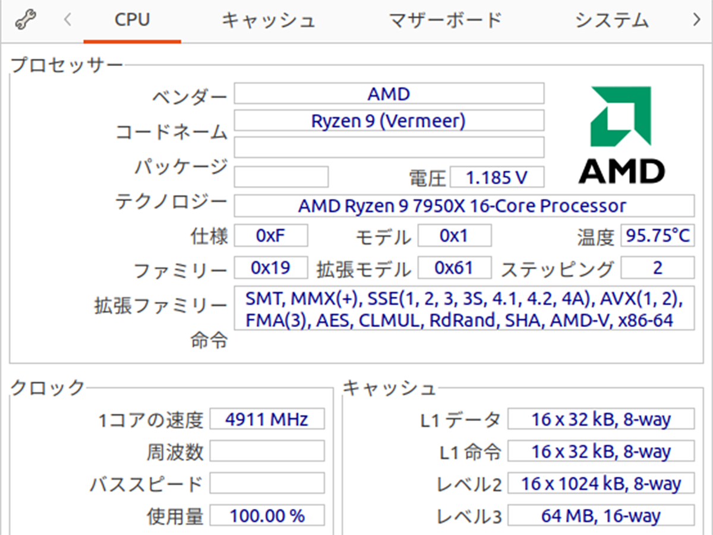Click the AMD logo image

tap(621, 135)
